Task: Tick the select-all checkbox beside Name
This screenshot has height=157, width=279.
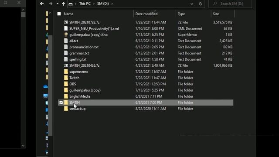Action: coord(59,14)
